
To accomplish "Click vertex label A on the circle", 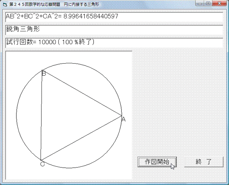I will [123, 120].
